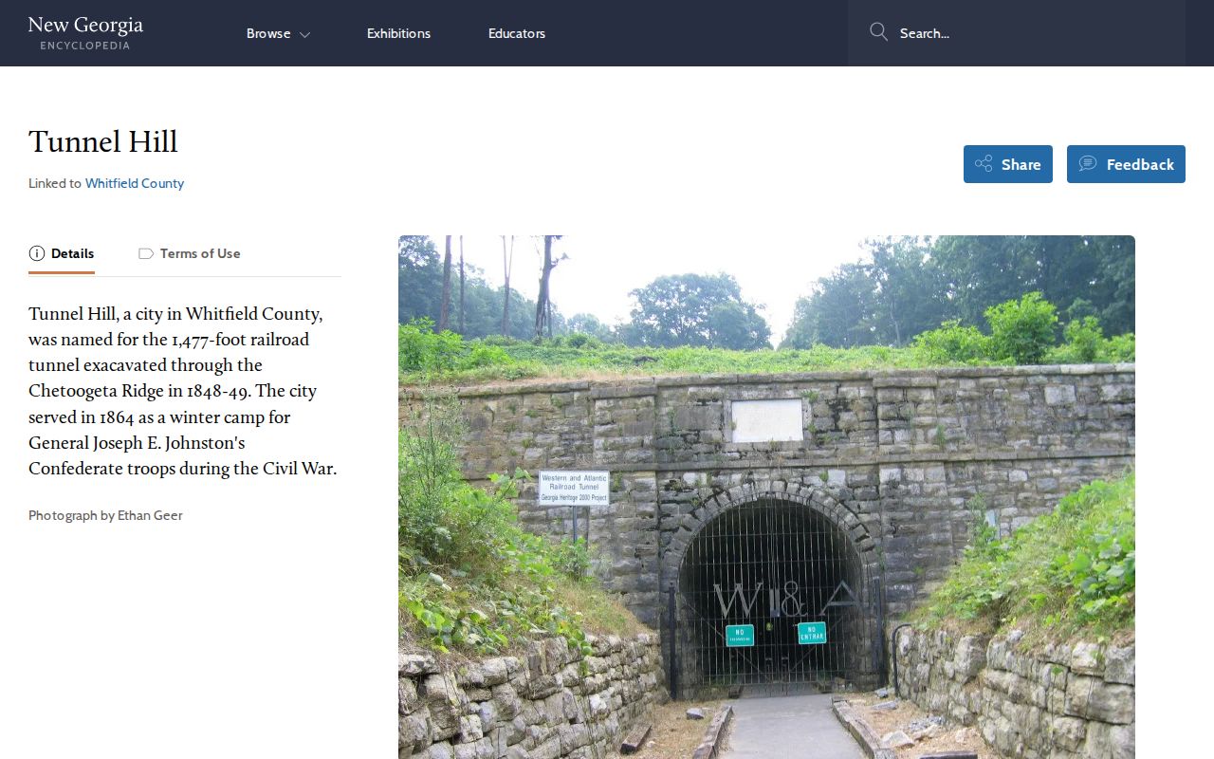Select the Details tab
This screenshot has height=759, width=1214.
(x=62, y=254)
